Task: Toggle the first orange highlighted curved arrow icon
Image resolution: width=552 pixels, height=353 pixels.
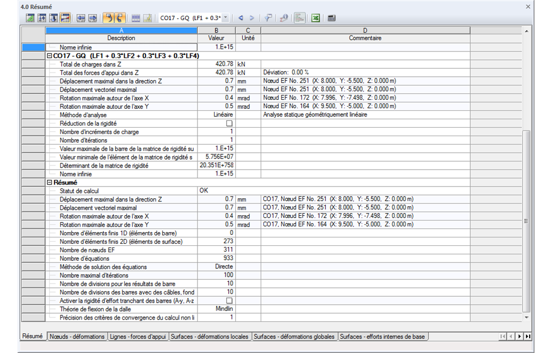Action: (x=108, y=18)
